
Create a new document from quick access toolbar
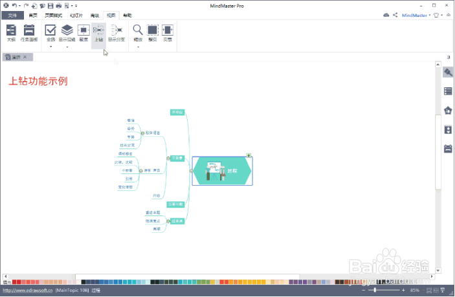34,6
